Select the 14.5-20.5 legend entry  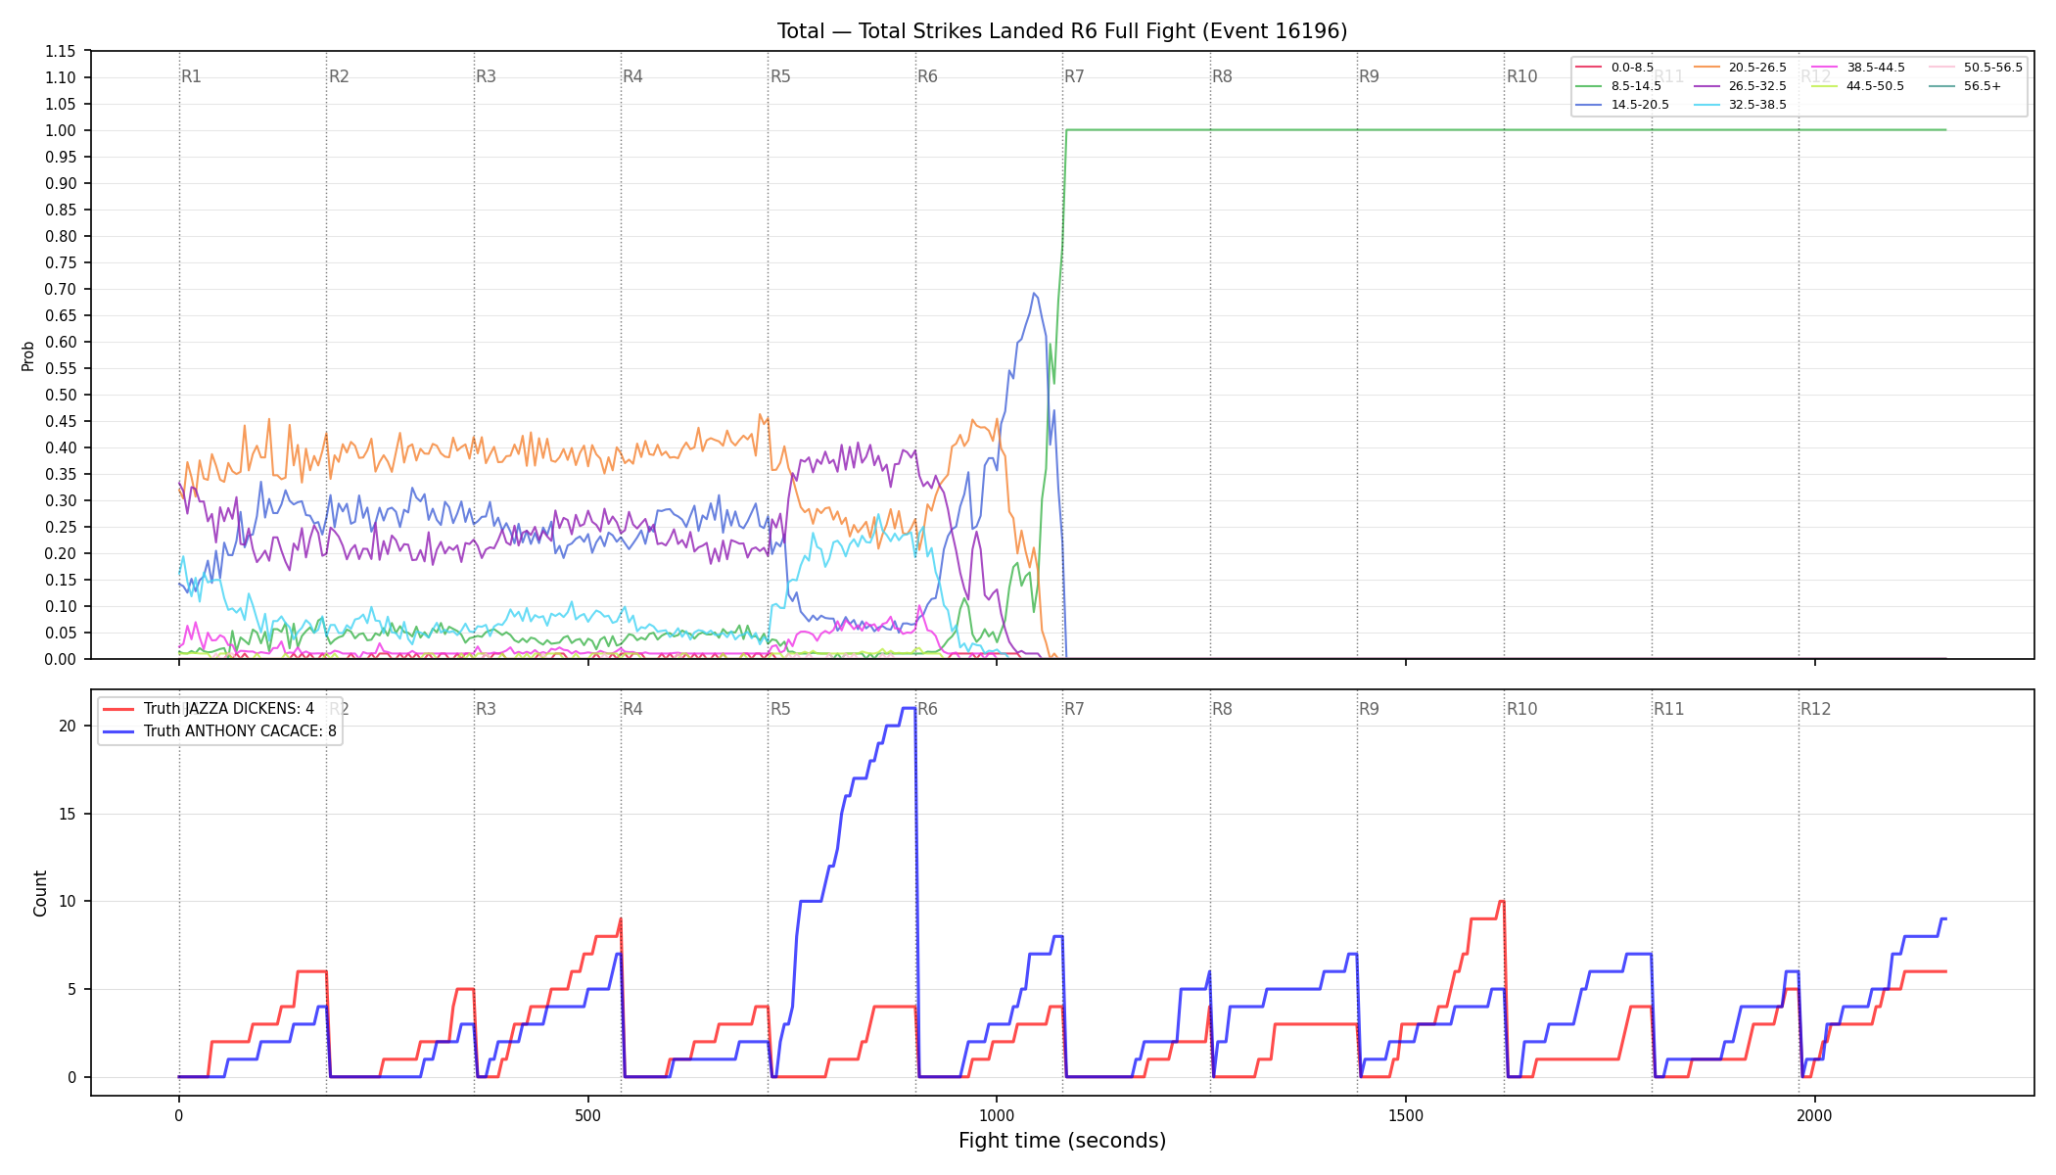(1622, 105)
